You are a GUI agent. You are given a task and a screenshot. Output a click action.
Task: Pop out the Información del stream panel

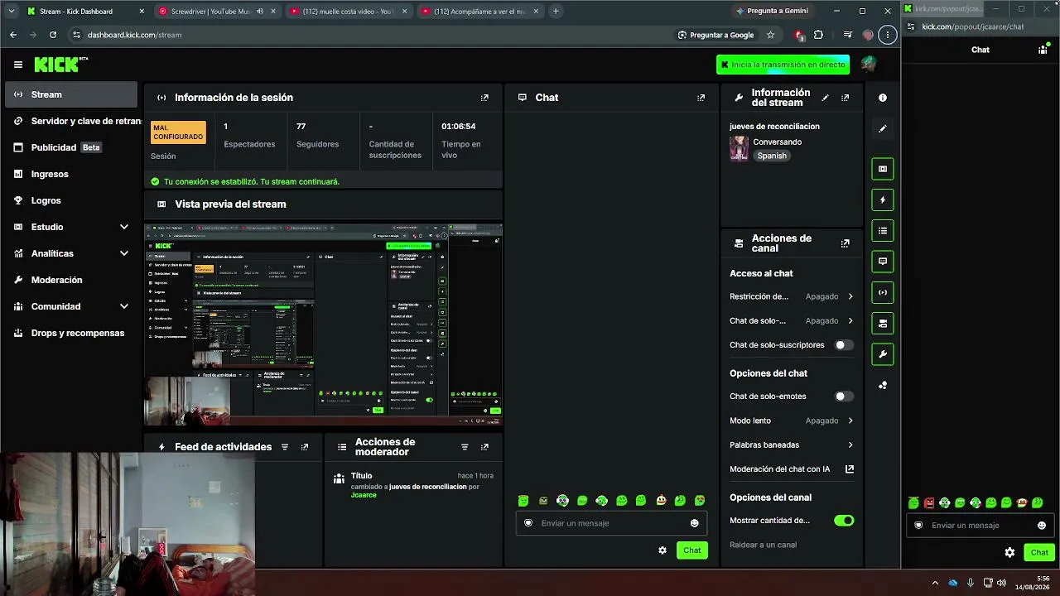coord(845,98)
